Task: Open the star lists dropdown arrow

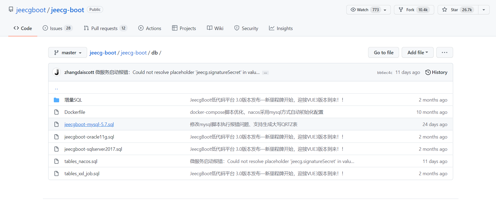Action: (x=484, y=10)
